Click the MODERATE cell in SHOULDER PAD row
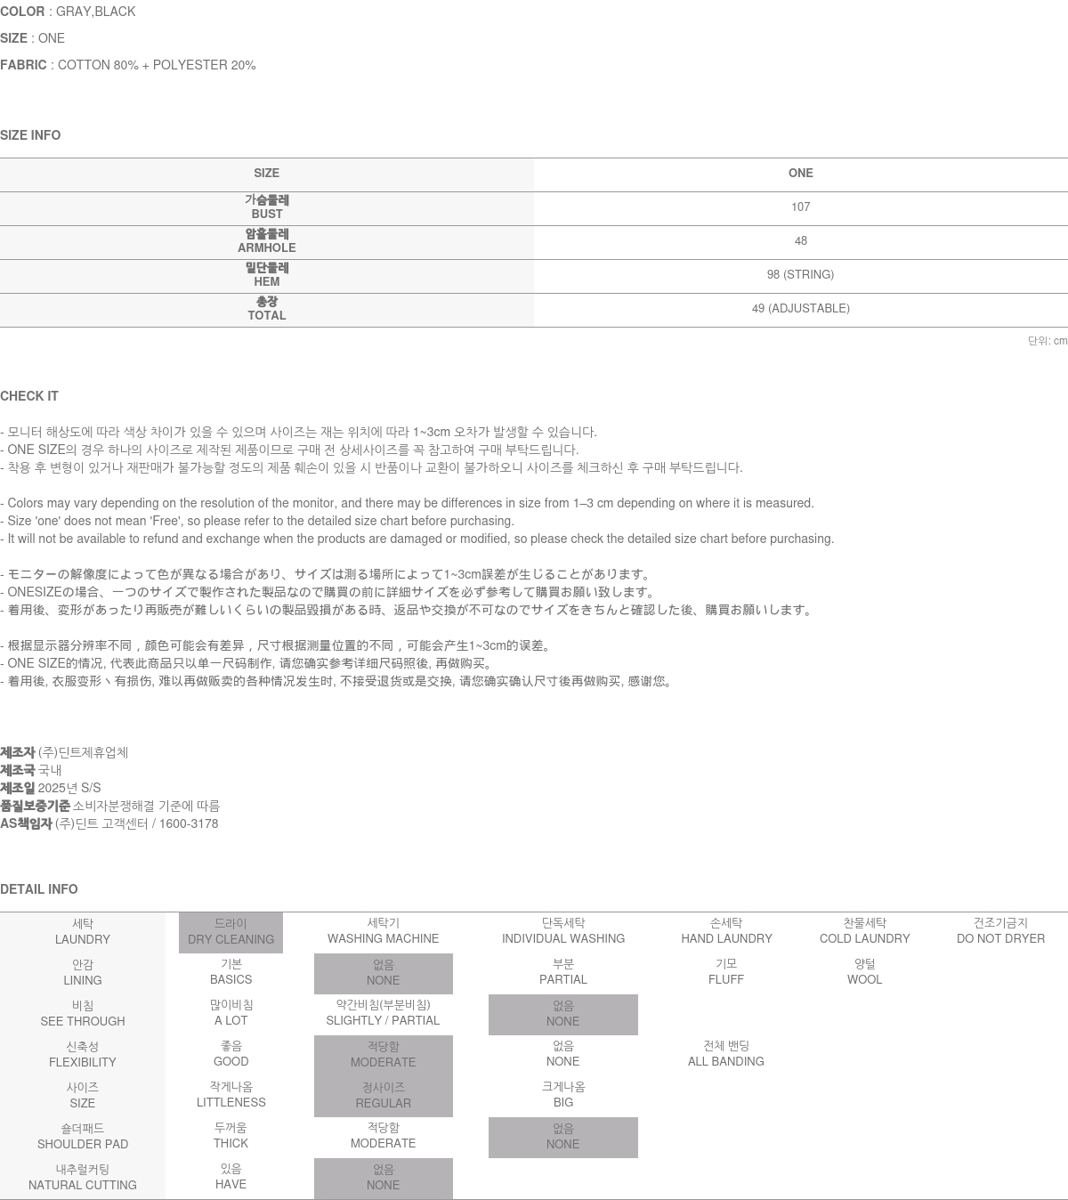 tap(383, 1136)
